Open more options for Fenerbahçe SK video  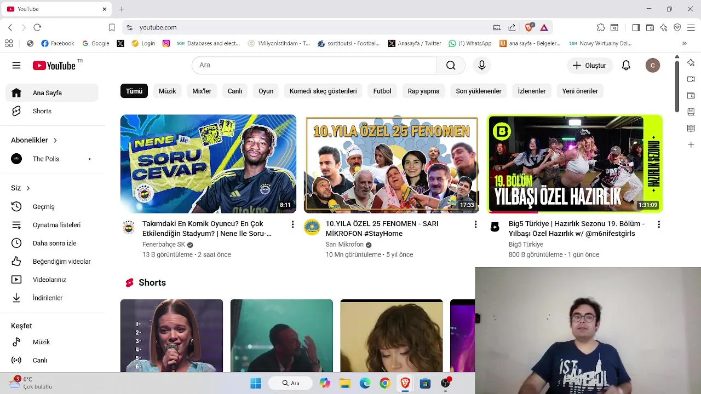click(292, 224)
